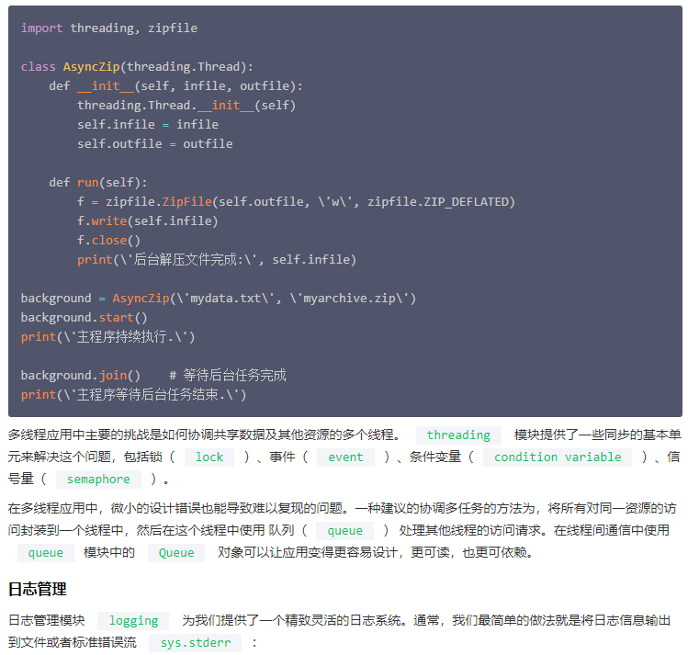
Task: Click the print 主程序持续执行 code line
Action: pyautogui.click(x=108, y=337)
